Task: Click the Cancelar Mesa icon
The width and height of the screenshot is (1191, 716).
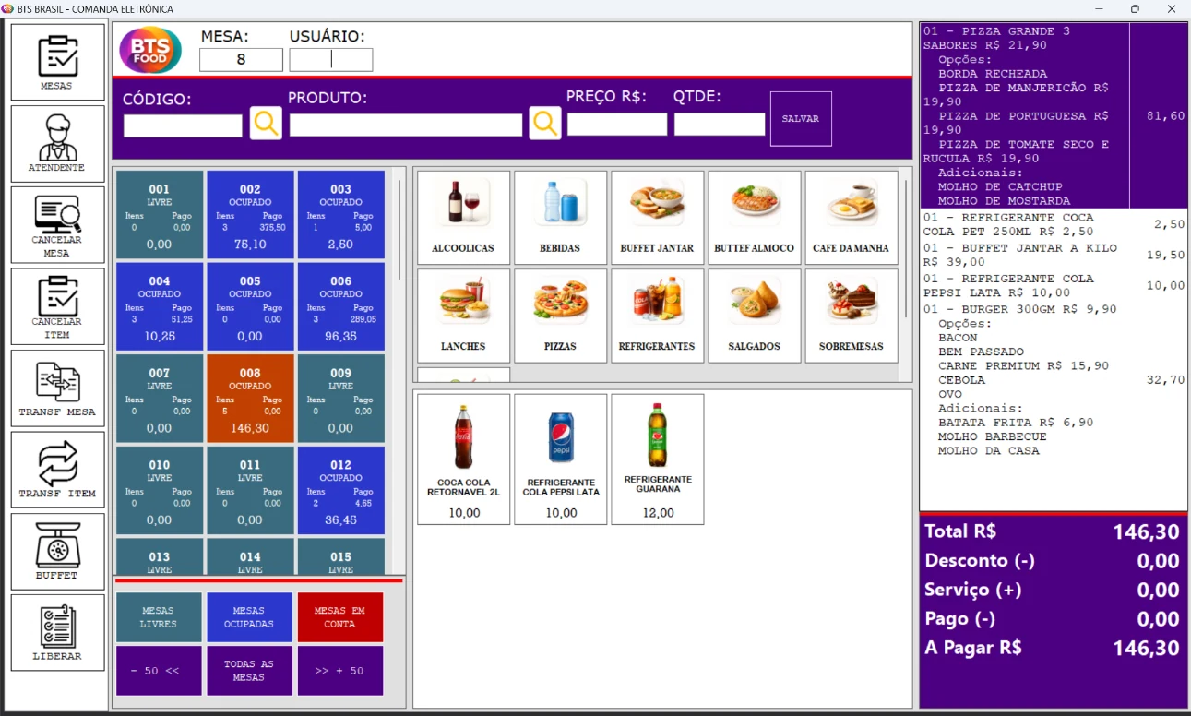Action: click(x=58, y=225)
